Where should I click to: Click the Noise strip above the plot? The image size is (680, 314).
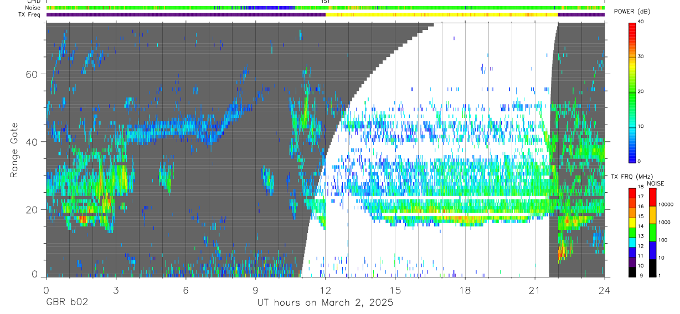tap(325, 8)
